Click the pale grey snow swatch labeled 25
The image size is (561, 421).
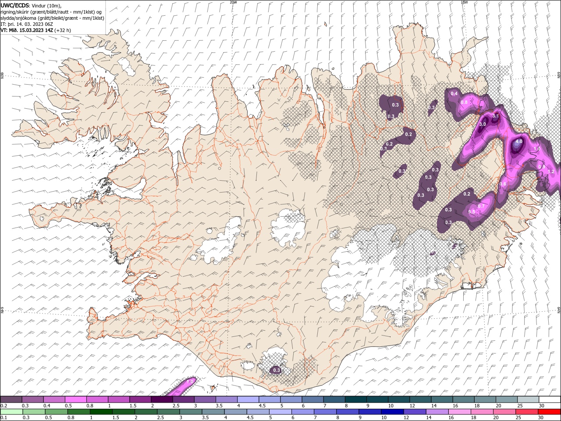click(528, 400)
